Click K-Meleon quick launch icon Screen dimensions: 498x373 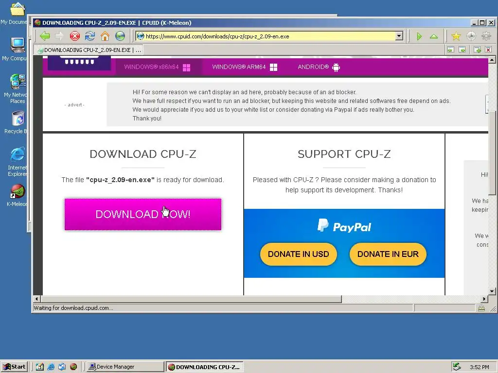(73, 367)
